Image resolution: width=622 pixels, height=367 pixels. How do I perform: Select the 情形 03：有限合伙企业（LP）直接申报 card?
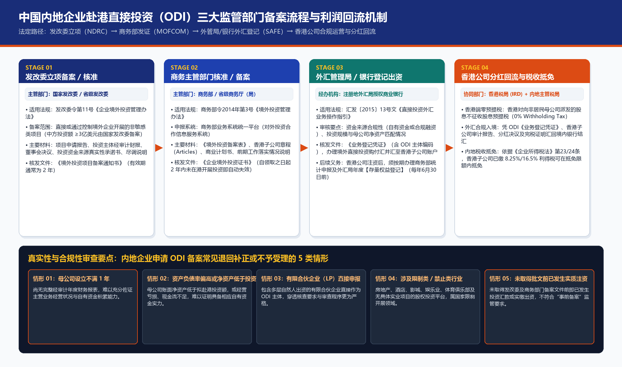click(x=311, y=307)
